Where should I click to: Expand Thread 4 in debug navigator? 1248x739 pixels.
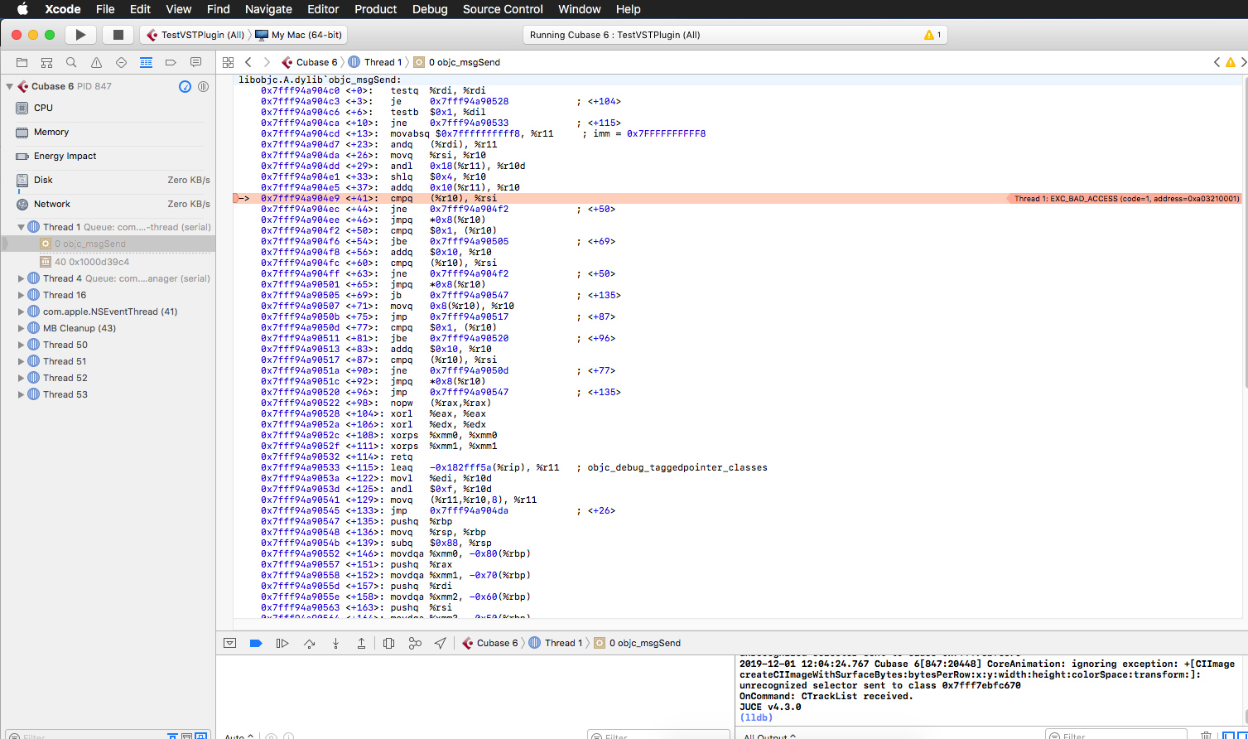(21, 278)
